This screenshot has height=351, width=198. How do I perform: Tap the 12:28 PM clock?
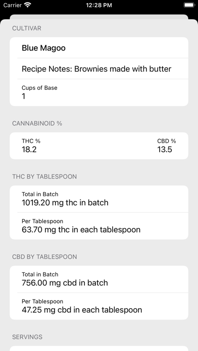[99, 5]
